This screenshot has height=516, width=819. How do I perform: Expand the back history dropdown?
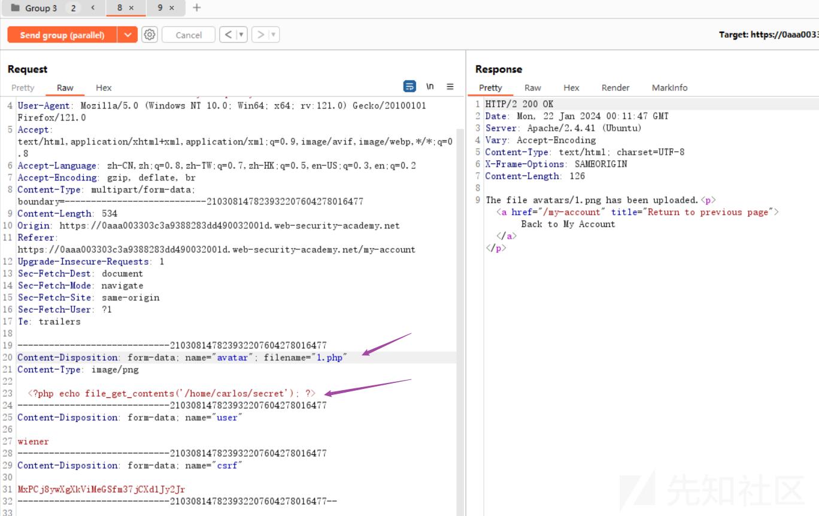click(x=242, y=35)
